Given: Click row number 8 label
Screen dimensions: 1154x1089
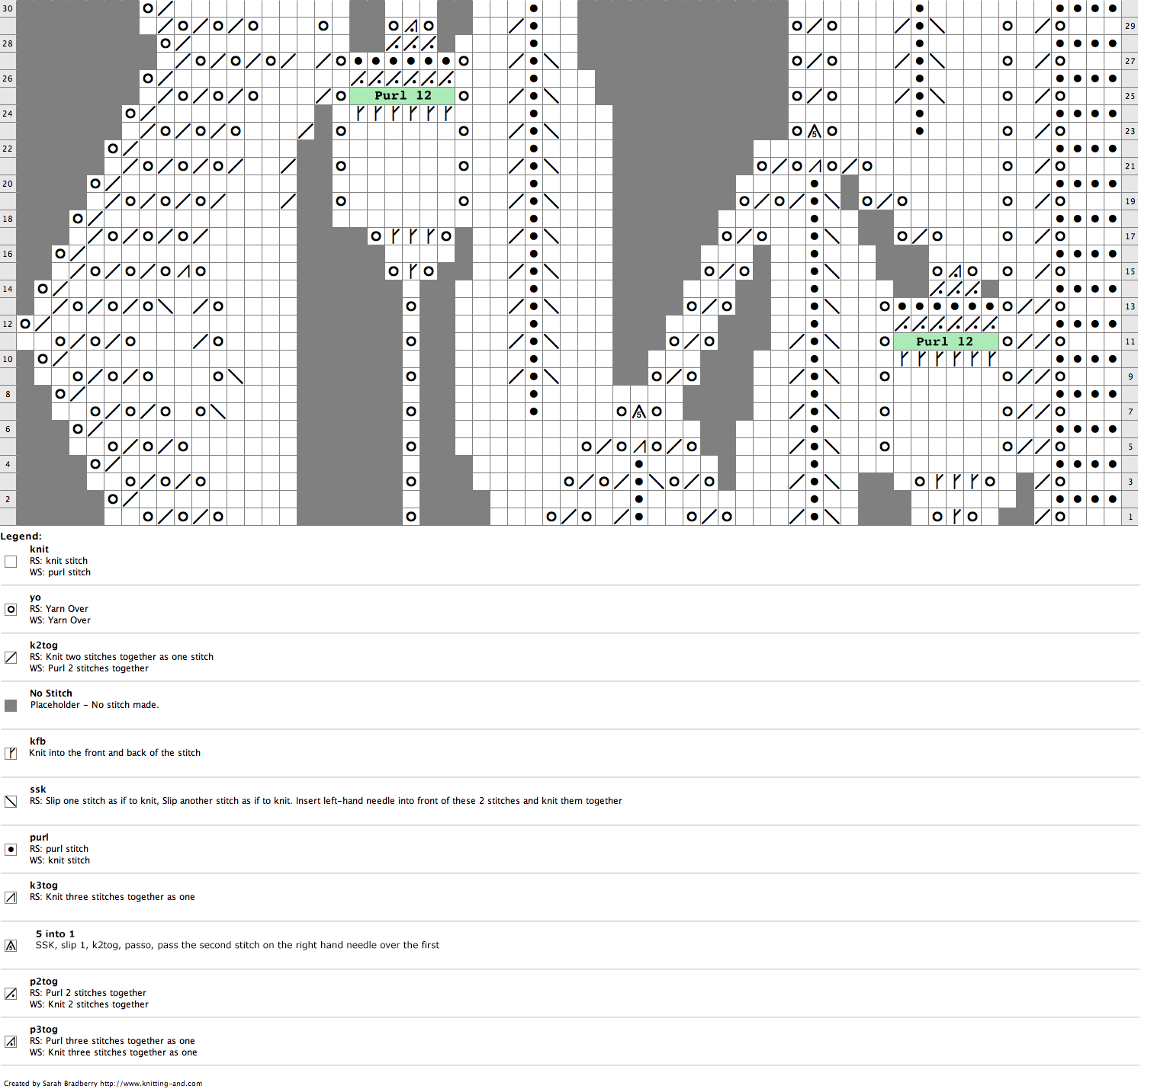Looking at the screenshot, I should [8, 394].
